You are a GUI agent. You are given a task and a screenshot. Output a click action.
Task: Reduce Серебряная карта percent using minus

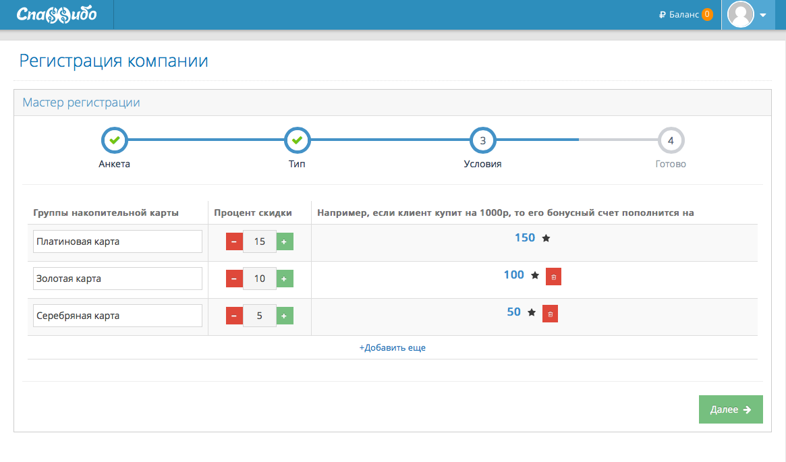234,316
